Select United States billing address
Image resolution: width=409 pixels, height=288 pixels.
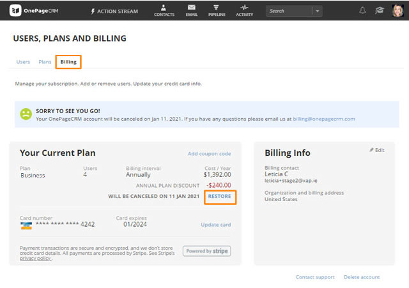(281, 199)
